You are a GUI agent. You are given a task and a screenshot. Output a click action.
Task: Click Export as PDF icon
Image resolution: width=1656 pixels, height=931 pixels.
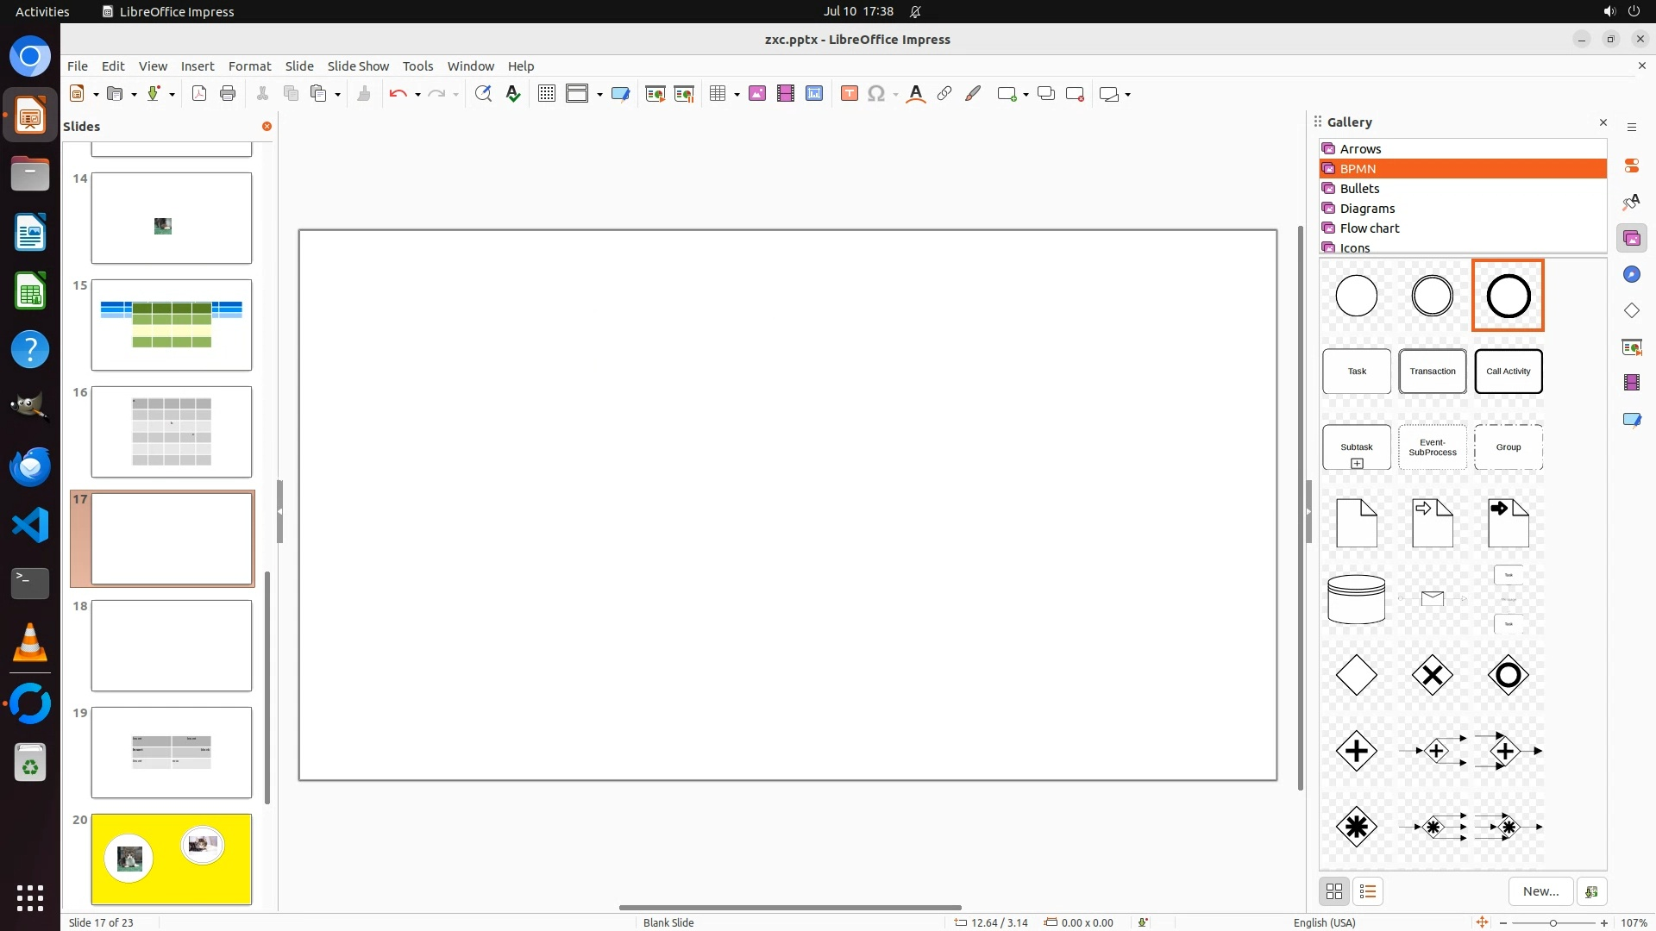(x=199, y=94)
